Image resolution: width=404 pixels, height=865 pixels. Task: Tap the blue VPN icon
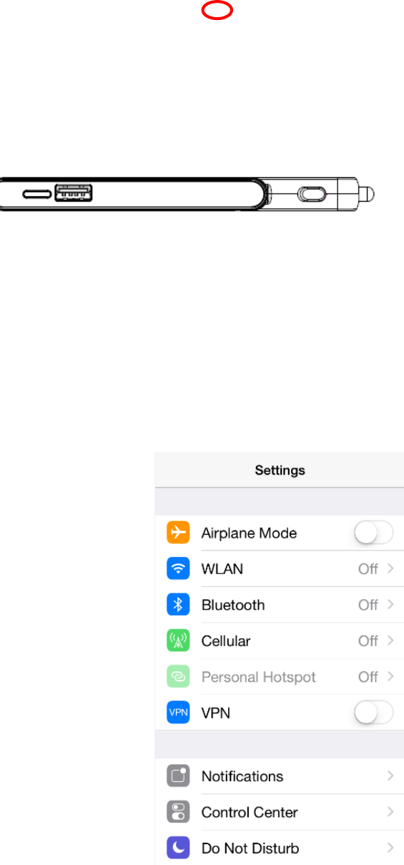coord(177,712)
